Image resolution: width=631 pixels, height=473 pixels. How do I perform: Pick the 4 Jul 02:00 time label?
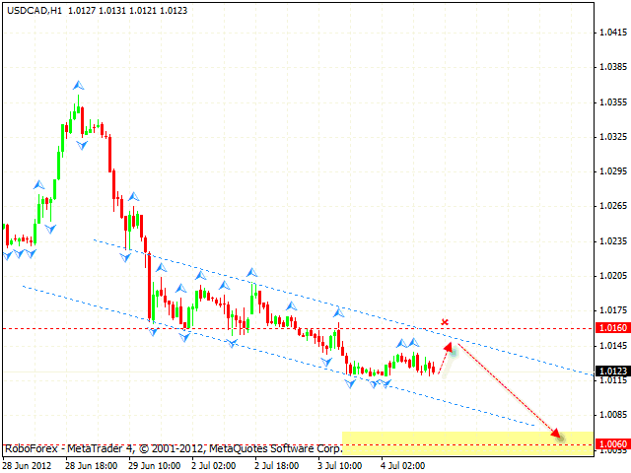point(404,464)
